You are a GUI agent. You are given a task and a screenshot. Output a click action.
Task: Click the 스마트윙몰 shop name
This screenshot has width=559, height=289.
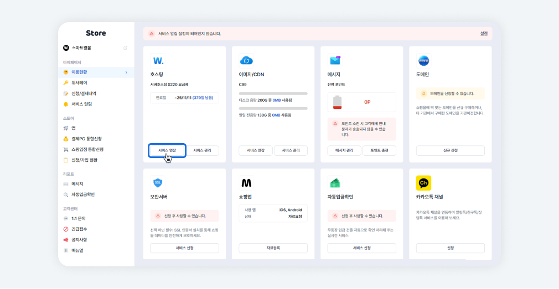tap(81, 48)
